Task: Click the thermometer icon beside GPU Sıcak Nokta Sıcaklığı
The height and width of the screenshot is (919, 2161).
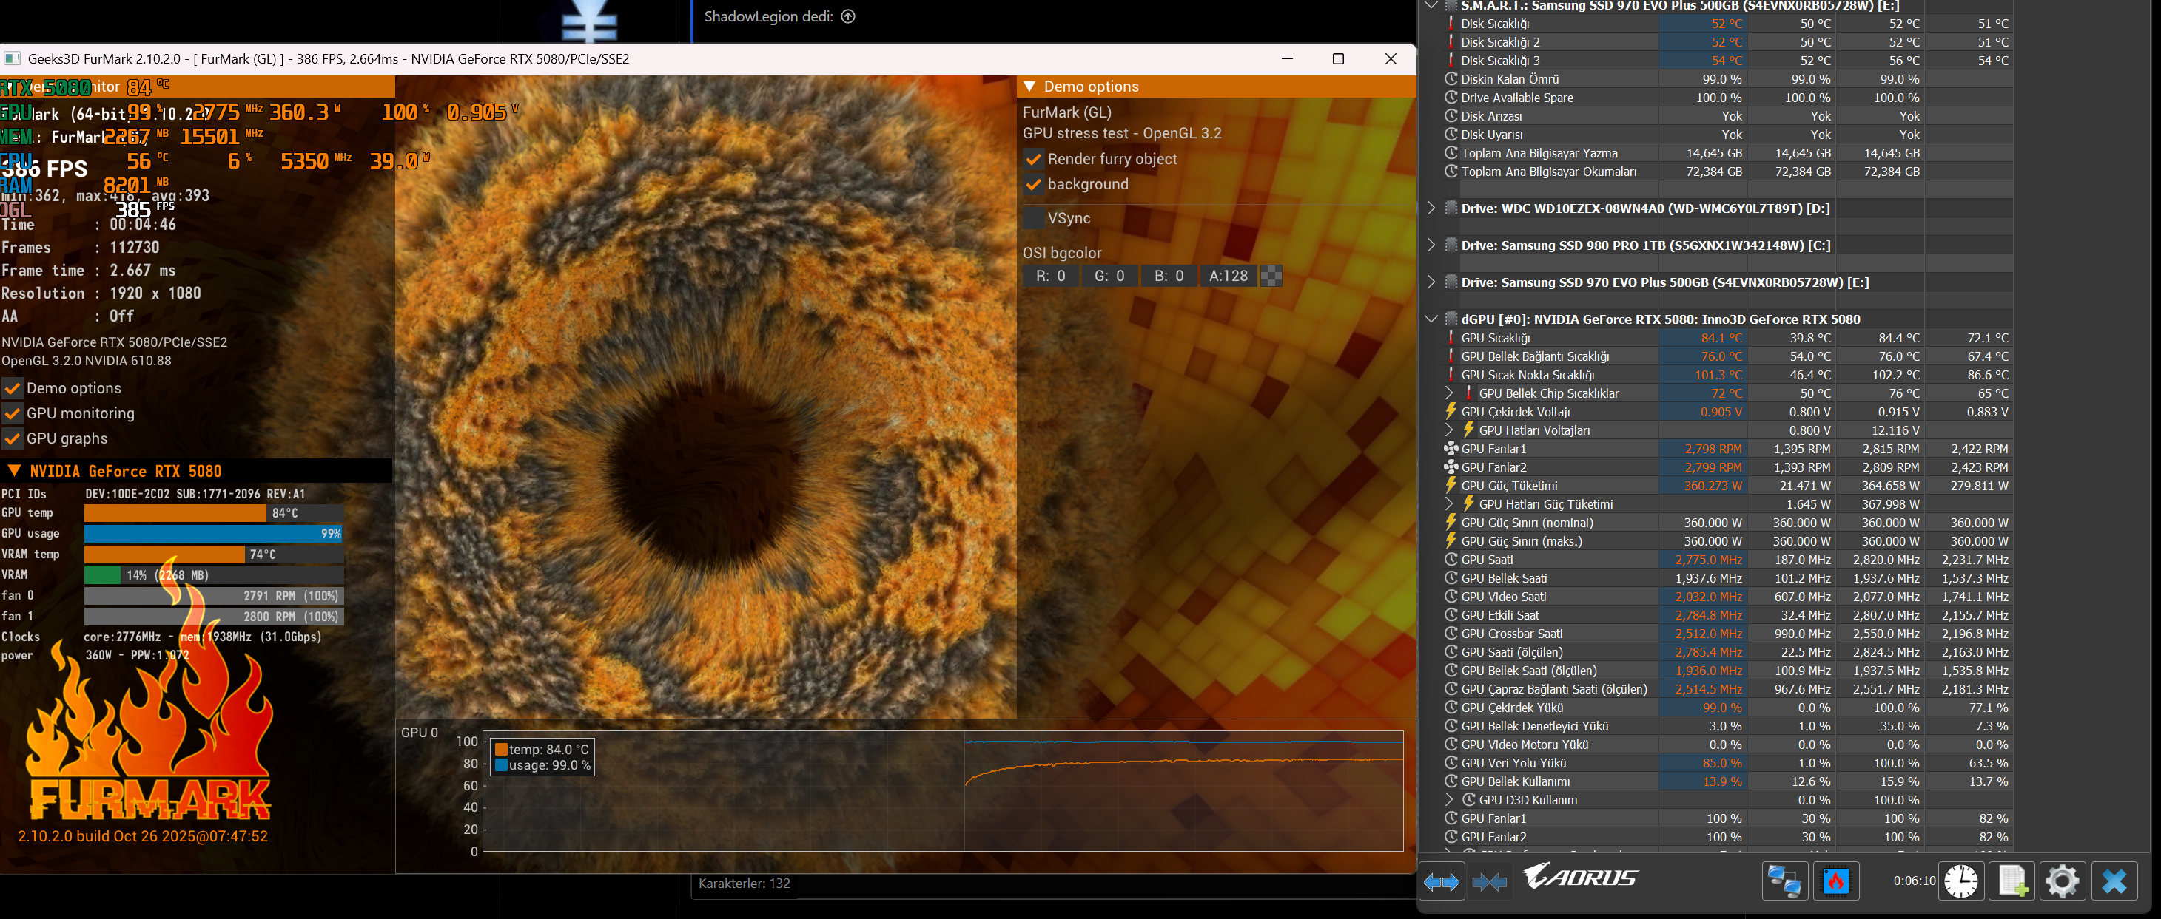Action: 1451,374
